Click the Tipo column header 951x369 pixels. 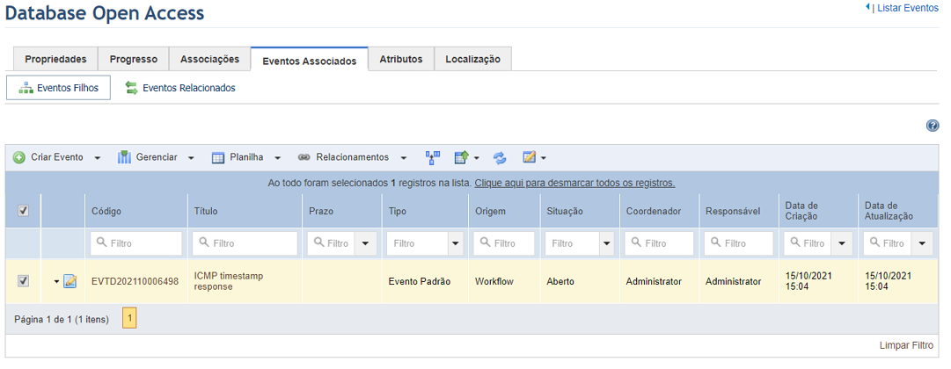(398, 212)
